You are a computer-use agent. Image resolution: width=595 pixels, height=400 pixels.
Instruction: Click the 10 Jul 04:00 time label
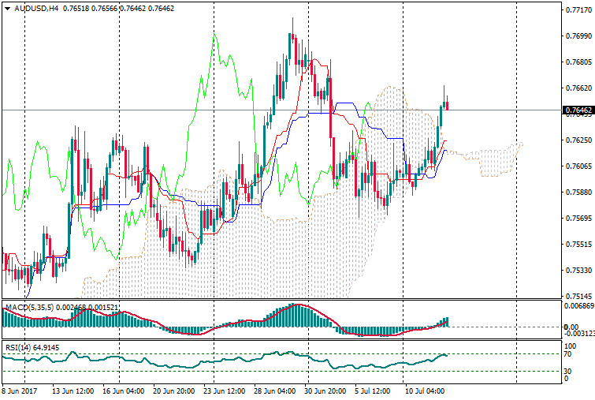click(423, 390)
